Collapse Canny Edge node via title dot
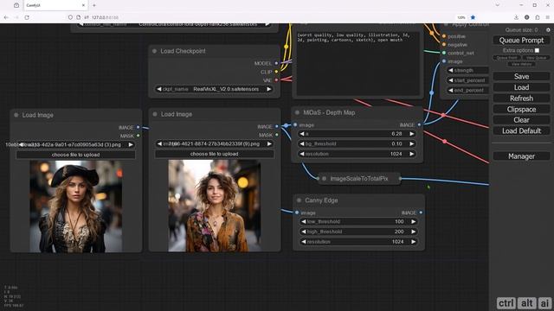554x311 pixels. tap(299, 200)
